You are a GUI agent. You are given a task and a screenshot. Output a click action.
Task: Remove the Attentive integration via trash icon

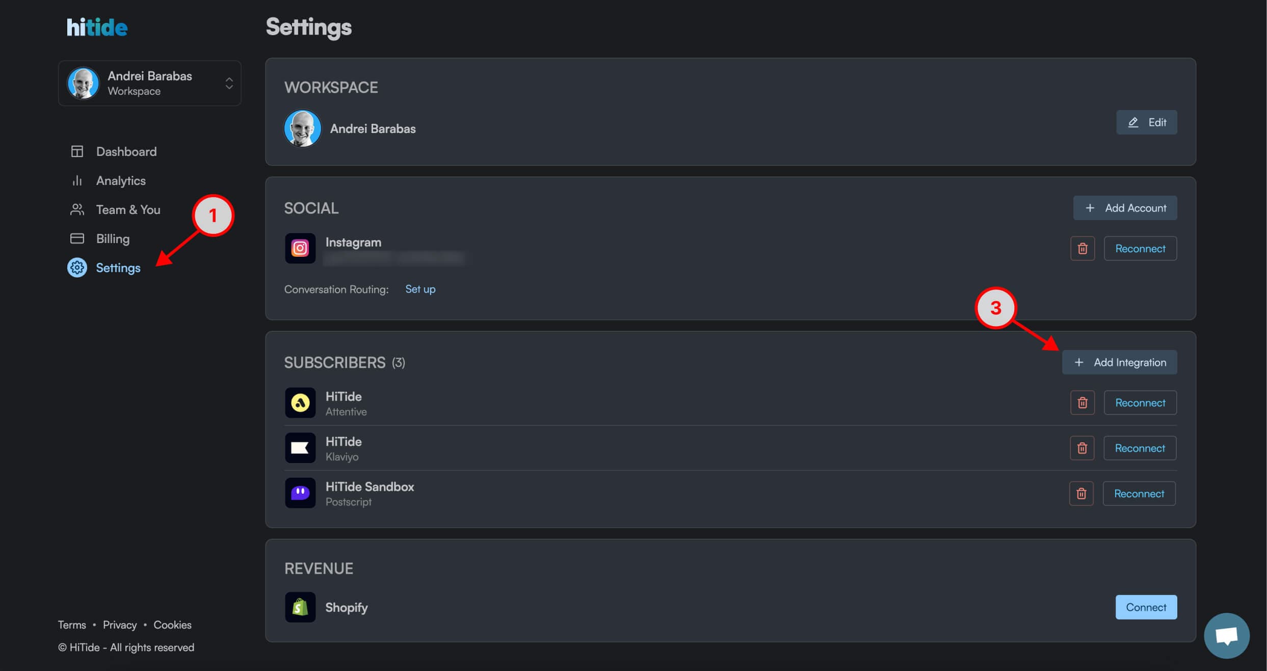coord(1082,403)
